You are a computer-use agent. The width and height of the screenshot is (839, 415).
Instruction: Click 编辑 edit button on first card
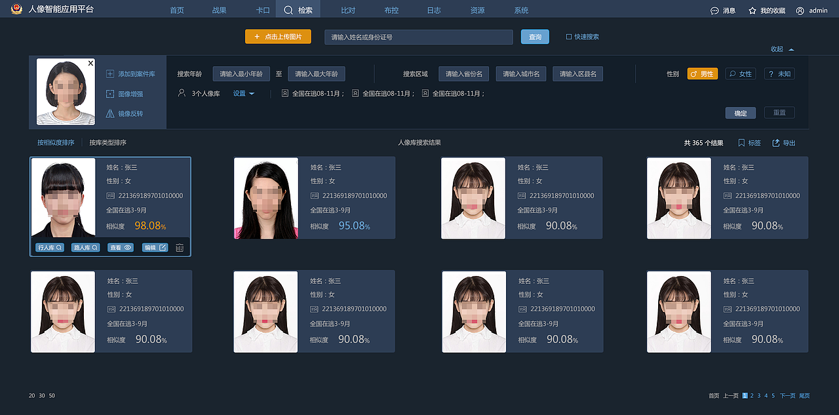tap(155, 248)
